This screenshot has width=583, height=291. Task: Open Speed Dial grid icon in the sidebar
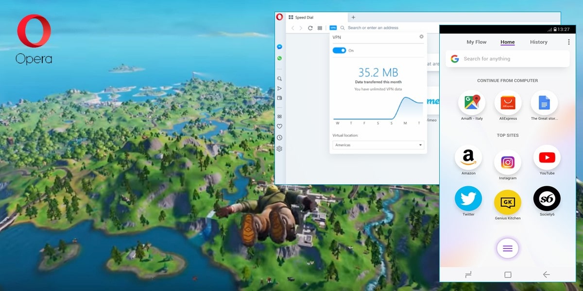[x=279, y=116]
